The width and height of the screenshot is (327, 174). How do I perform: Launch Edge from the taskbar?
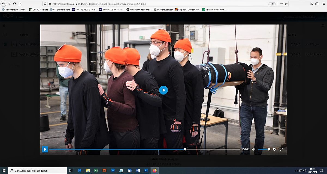[x=80, y=170]
